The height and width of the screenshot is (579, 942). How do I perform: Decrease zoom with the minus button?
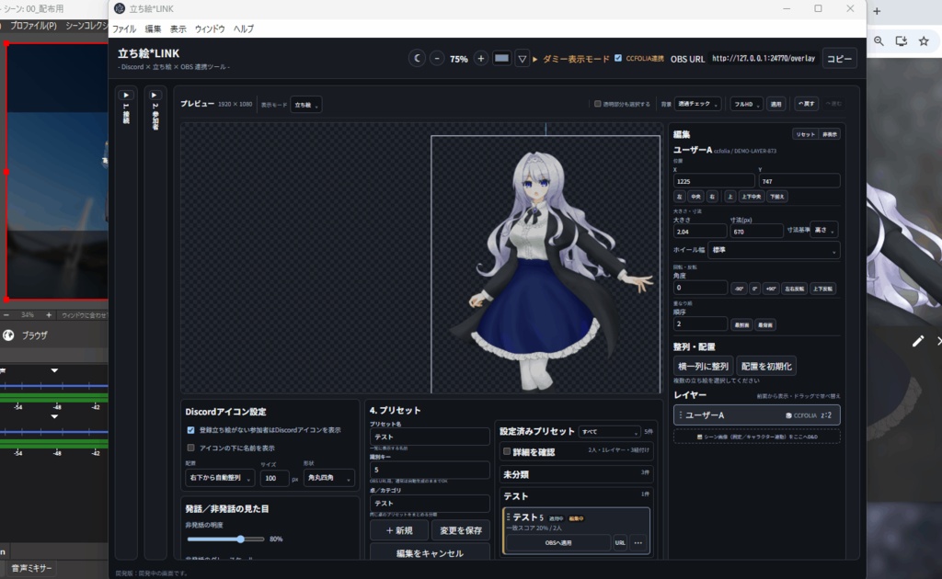coord(437,58)
